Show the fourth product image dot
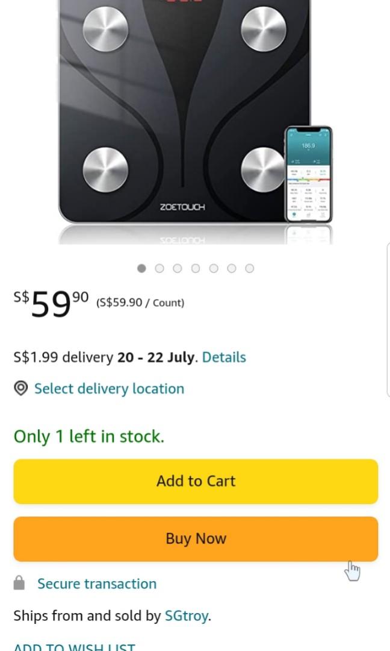Viewport: 390px width, 651px height. (x=196, y=268)
